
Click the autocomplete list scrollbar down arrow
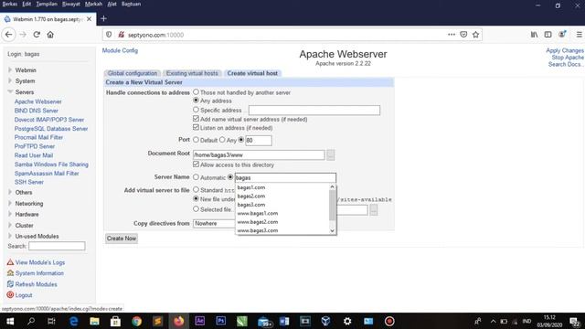tap(332, 231)
